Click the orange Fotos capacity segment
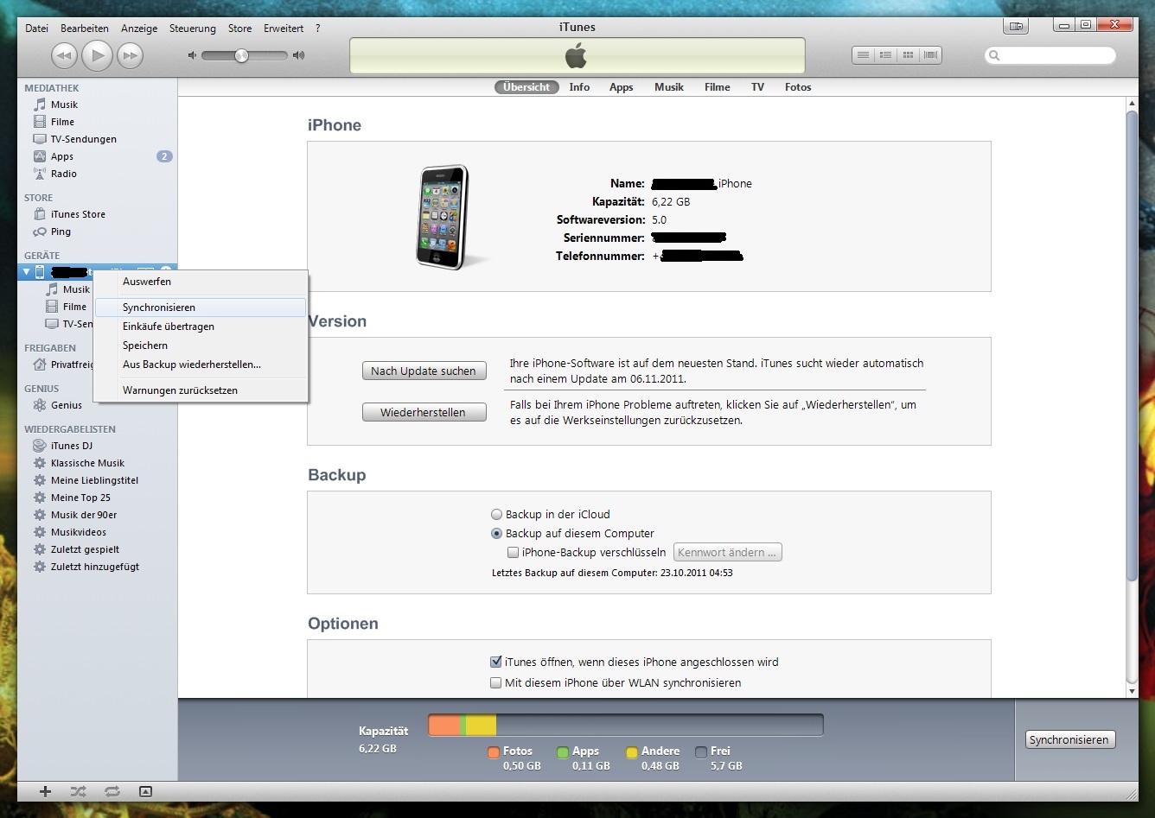The height and width of the screenshot is (818, 1155). (444, 725)
